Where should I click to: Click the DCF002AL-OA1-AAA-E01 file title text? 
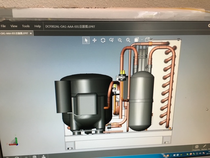click(70, 27)
